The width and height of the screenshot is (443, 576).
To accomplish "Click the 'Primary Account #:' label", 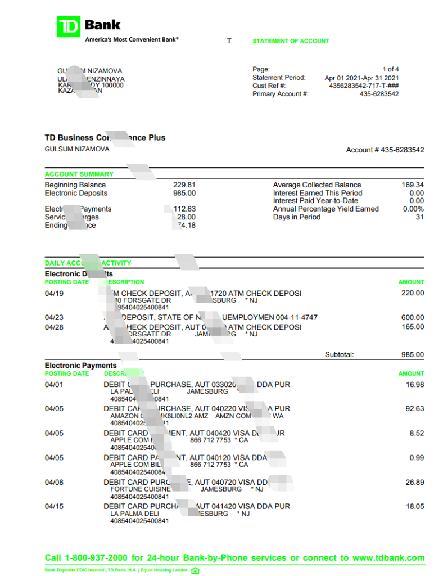I will coord(281,94).
